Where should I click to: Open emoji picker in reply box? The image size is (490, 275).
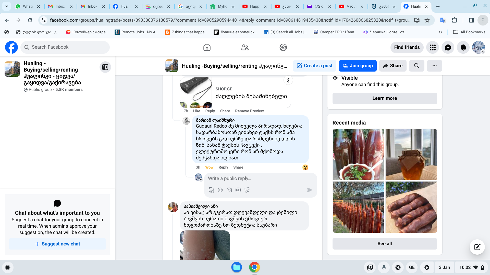tap(220, 190)
